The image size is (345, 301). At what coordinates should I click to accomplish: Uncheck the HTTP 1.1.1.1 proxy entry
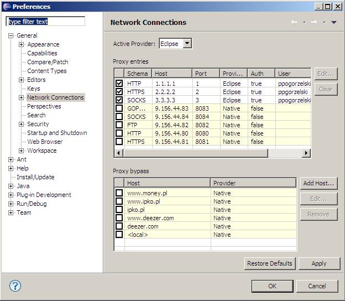pyautogui.click(x=119, y=83)
